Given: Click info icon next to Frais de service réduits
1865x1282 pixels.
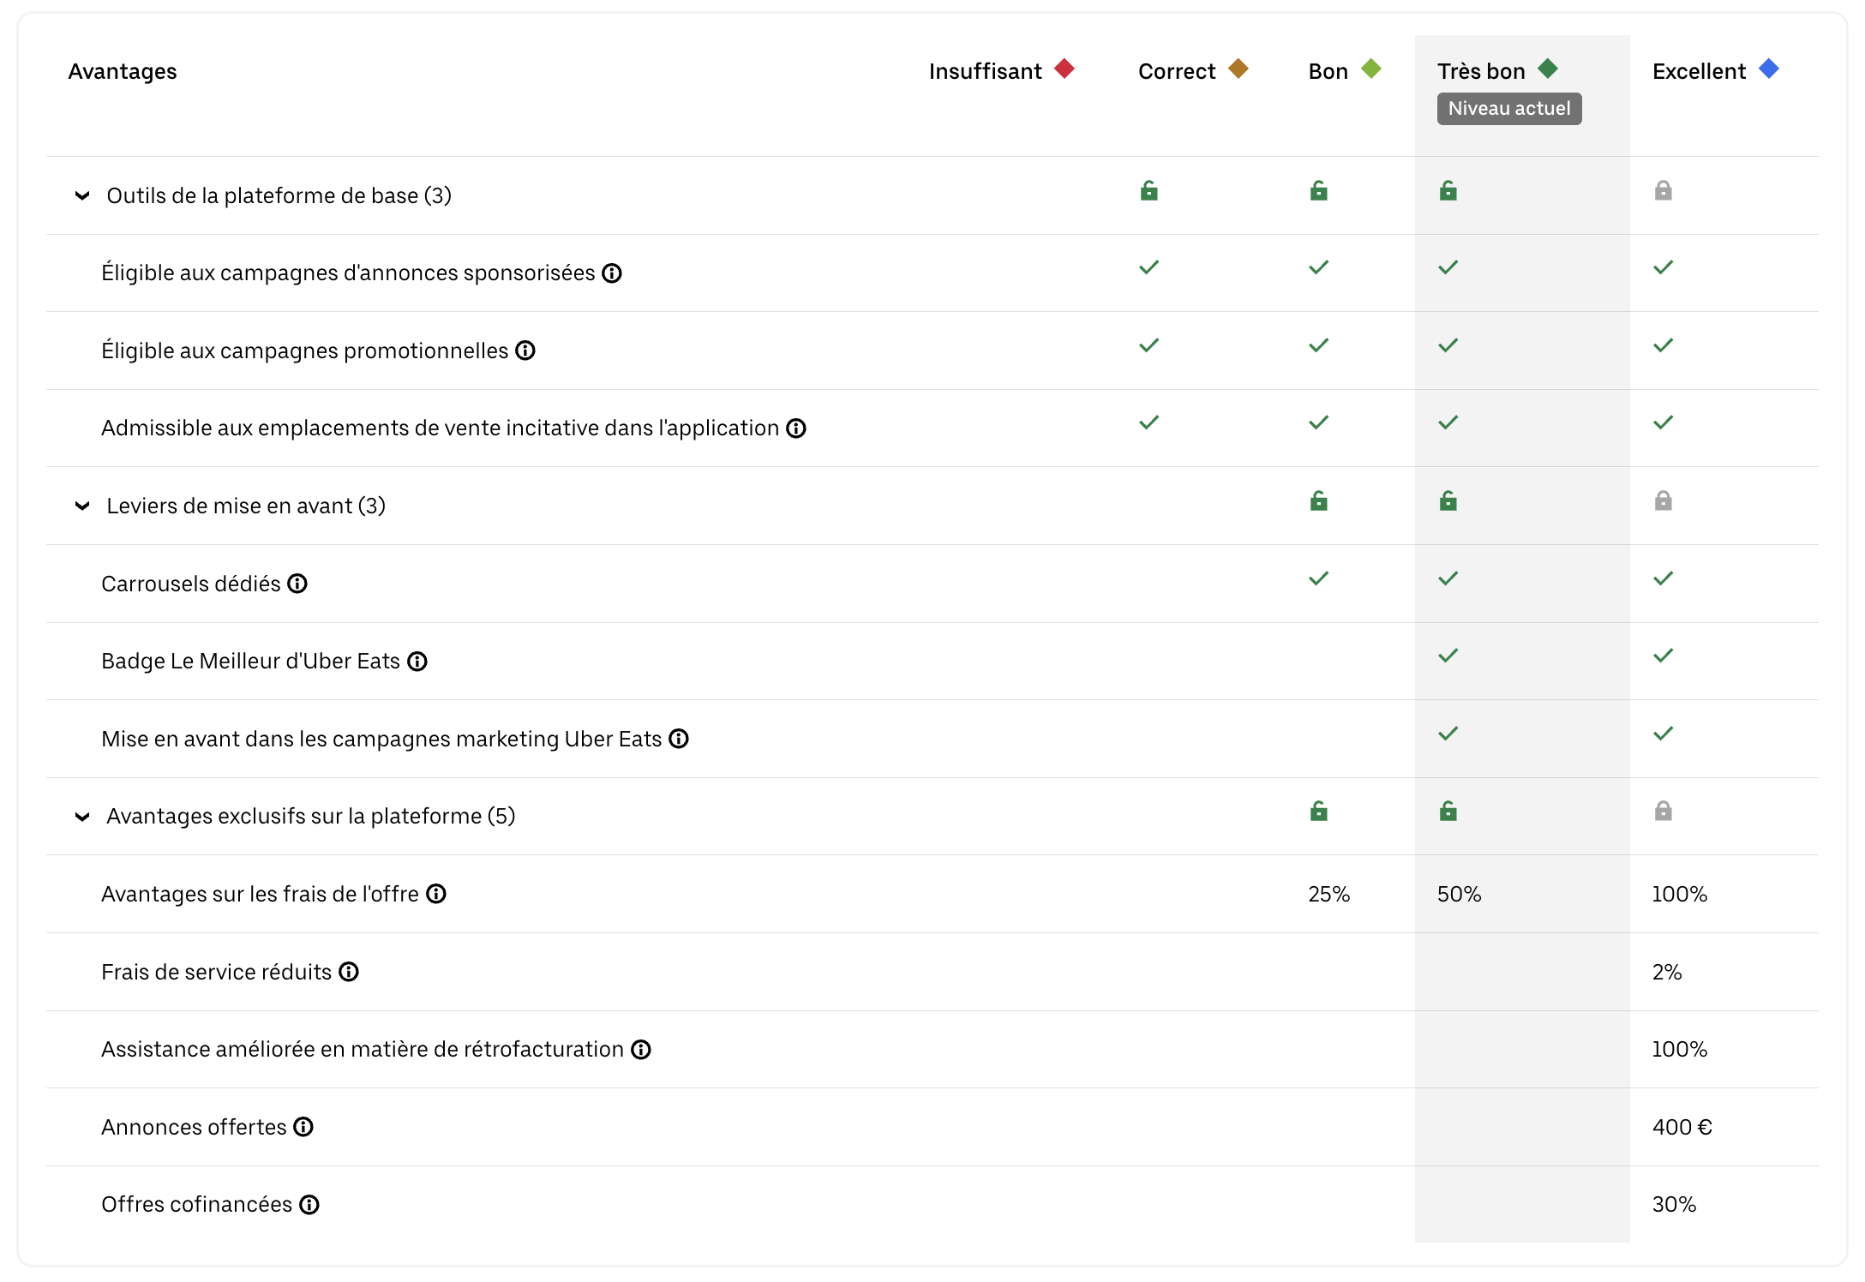Looking at the screenshot, I should point(349,972).
